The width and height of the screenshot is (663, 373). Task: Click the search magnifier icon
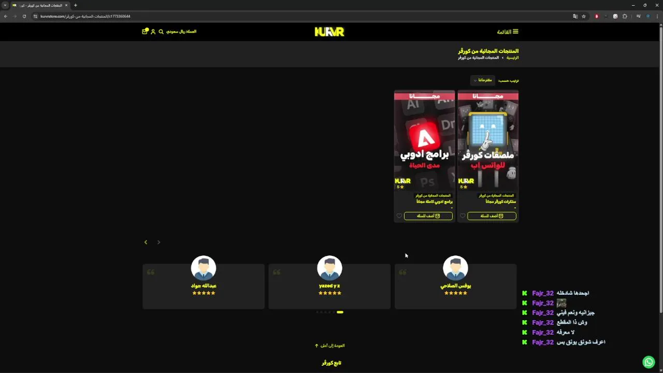[161, 32]
